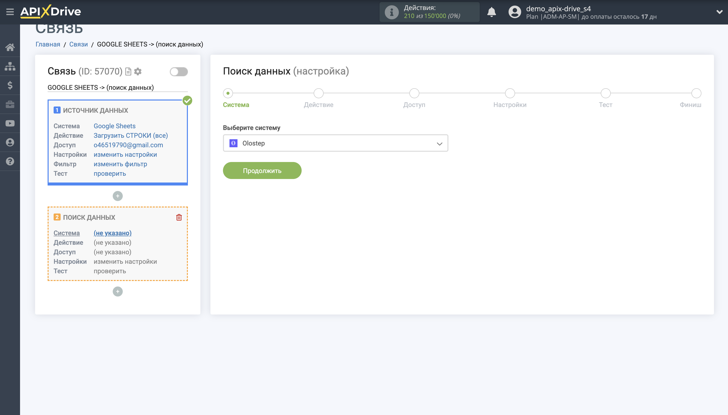Go to Главная breadcrumb link
This screenshot has height=415, width=728.
point(48,44)
